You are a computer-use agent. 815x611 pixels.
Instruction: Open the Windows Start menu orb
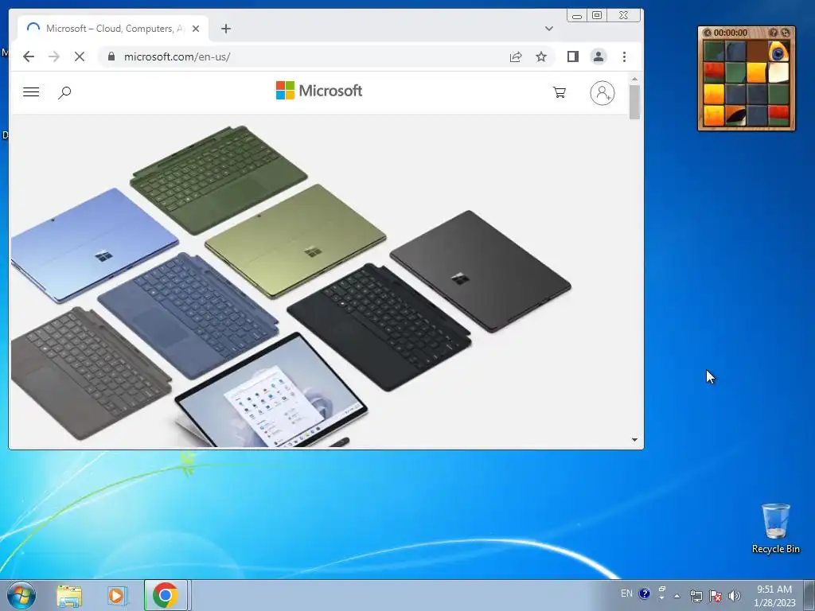tap(21, 595)
